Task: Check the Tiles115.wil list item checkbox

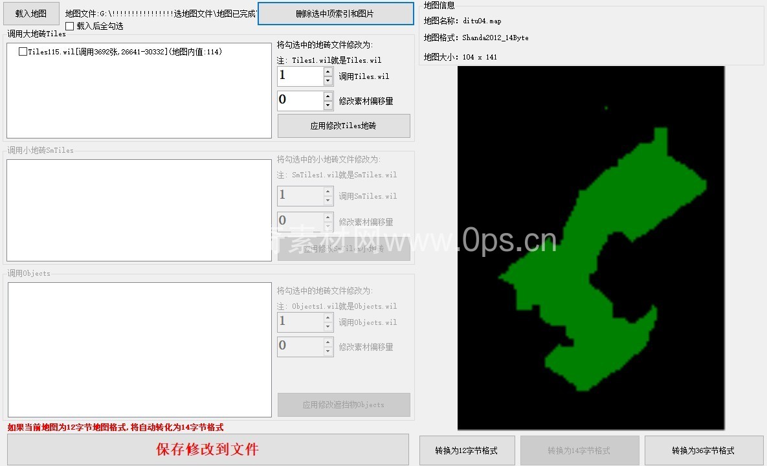Action: [23, 52]
